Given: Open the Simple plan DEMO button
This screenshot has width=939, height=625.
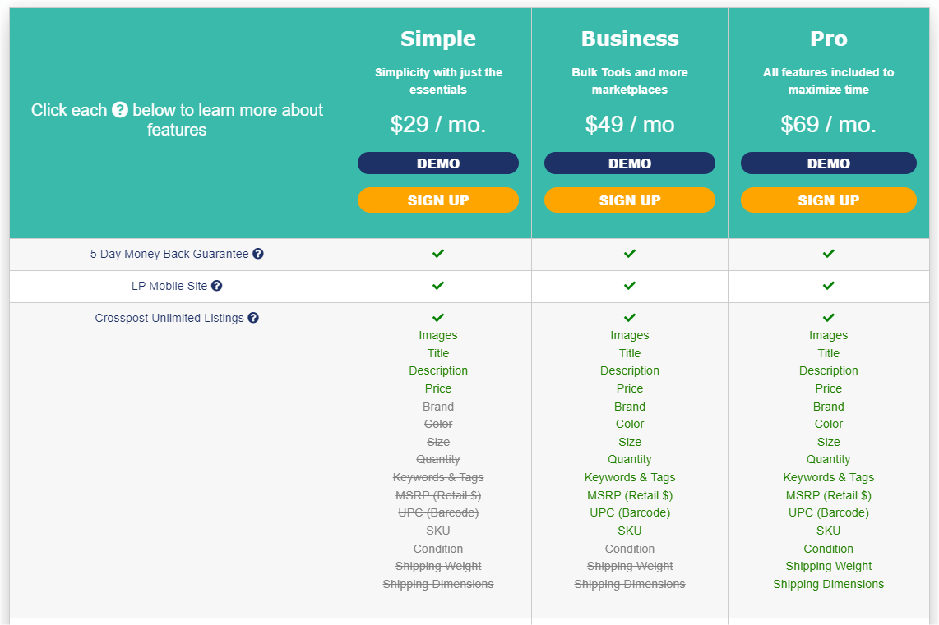Looking at the screenshot, I should click(x=438, y=163).
